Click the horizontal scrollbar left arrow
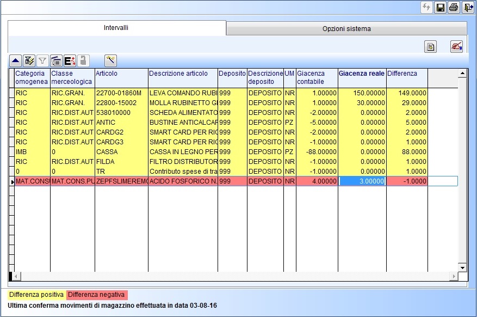The width and height of the screenshot is (477, 317). click(x=16, y=277)
